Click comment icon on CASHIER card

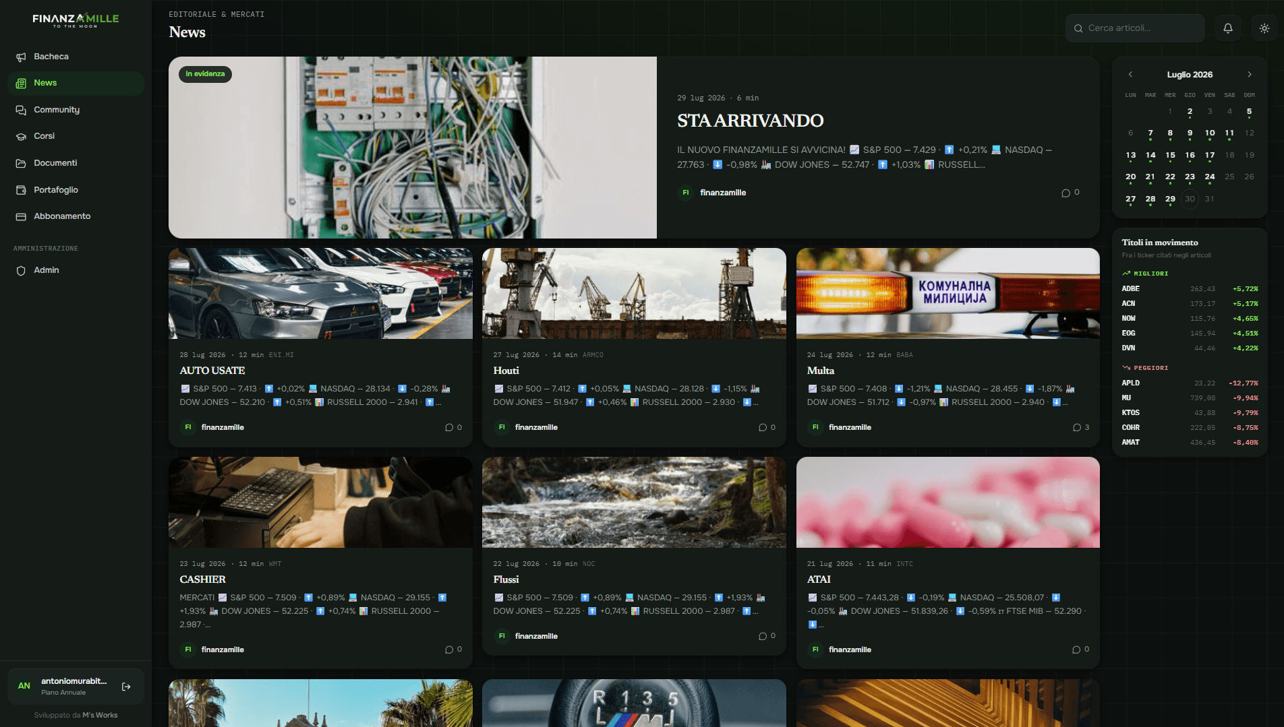[x=449, y=650]
